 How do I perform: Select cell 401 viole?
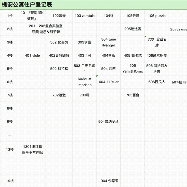pyautogui.click(x=32, y=56)
